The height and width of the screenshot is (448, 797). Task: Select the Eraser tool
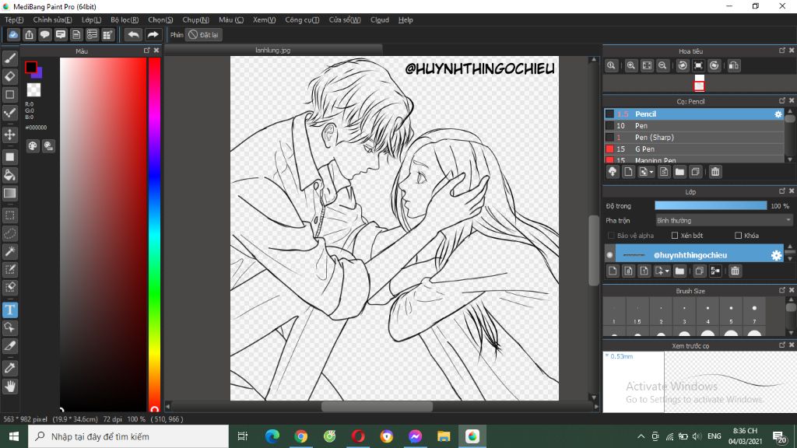click(x=9, y=76)
